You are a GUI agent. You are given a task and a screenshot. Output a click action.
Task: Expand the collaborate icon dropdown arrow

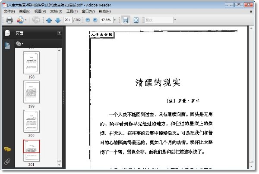pyautogui.click(x=25, y=20)
